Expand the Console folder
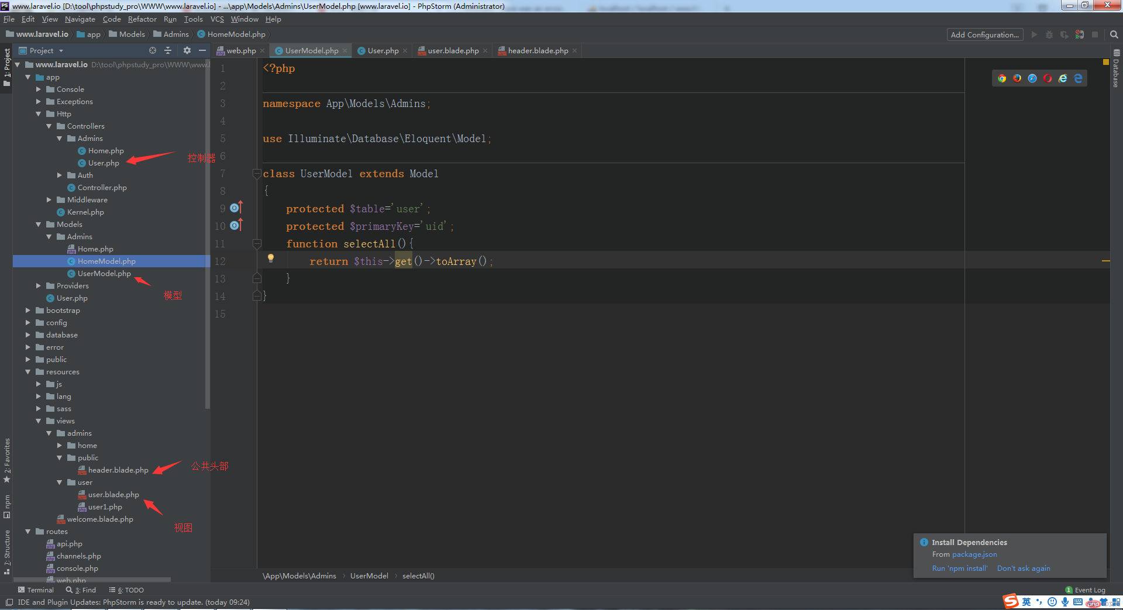Image resolution: width=1123 pixels, height=610 pixels. click(x=39, y=89)
